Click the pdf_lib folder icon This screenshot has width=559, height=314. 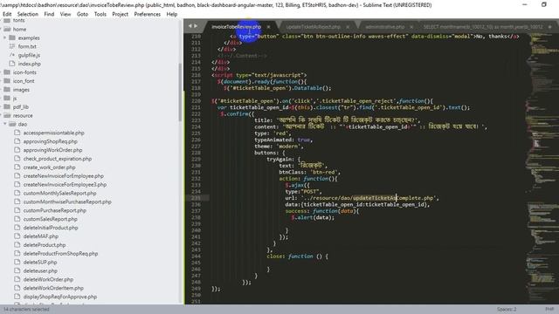7,106
